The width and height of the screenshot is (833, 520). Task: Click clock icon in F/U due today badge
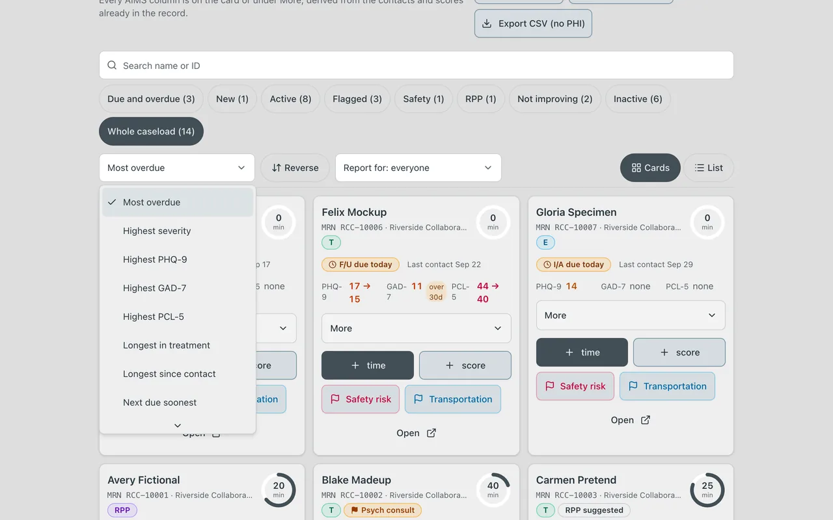333,265
